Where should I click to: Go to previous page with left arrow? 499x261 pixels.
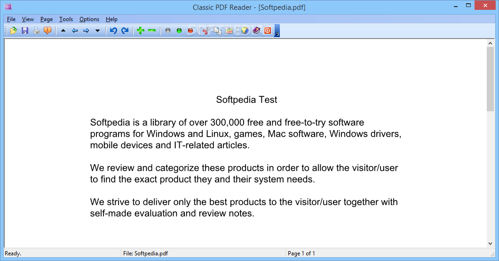74,31
